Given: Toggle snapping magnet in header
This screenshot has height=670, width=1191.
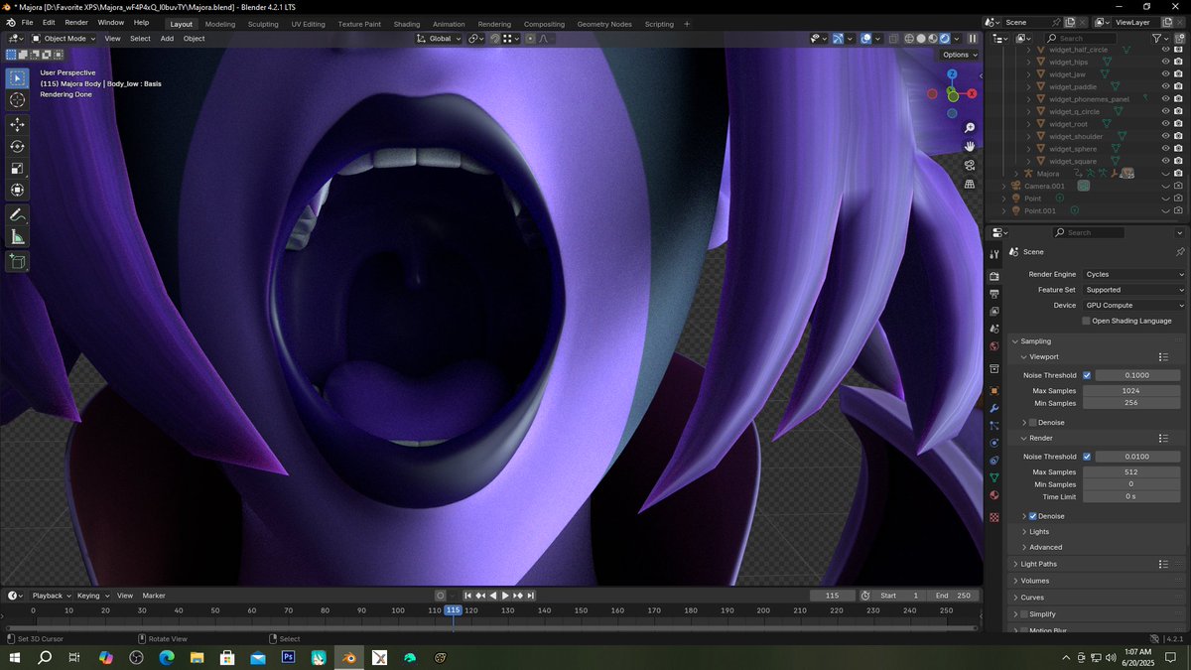Looking at the screenshot, I should tap(494, 39).
